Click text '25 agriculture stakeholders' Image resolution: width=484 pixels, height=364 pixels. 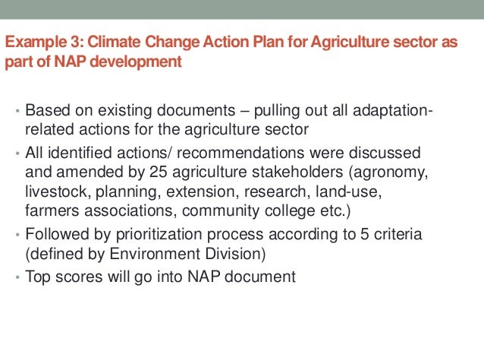(247, 172)
